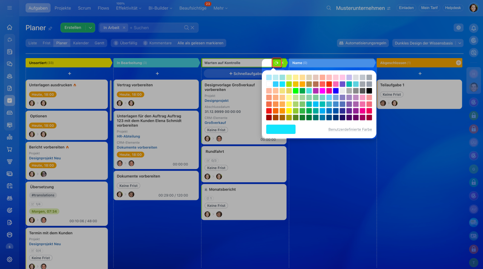Open notifications bell icon
This screenshot has height=269, width=483.
tap(474, 28)
